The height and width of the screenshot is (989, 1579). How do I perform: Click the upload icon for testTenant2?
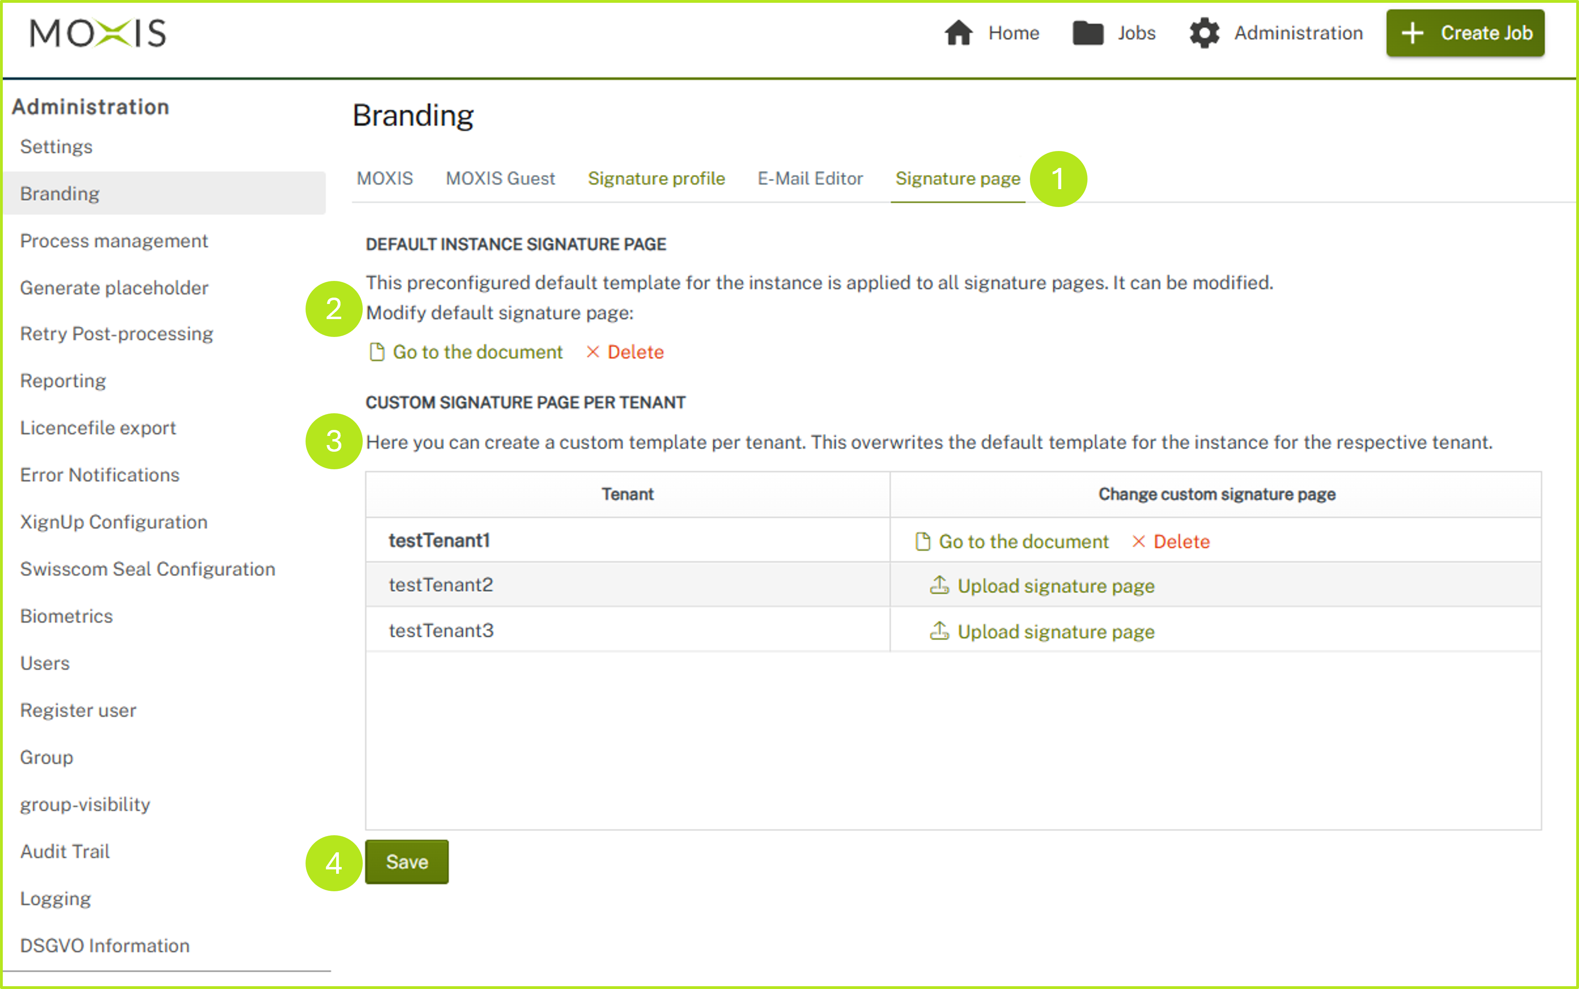[x=939, y=585]
